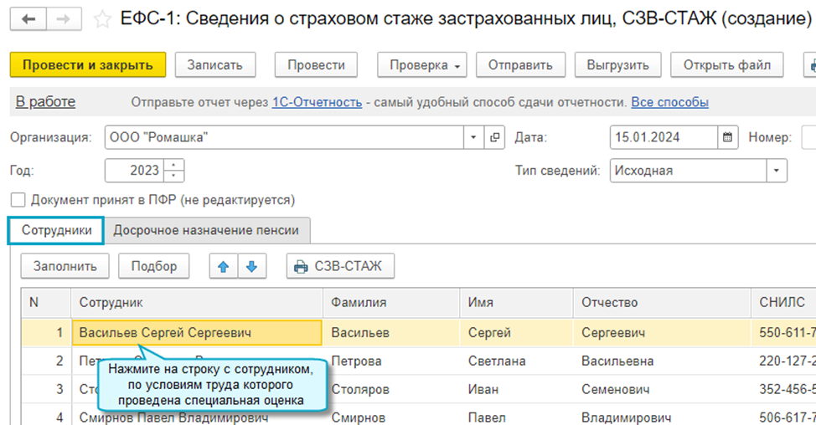Switch to Досрочное назначение пенсии tab

[207, 230]
